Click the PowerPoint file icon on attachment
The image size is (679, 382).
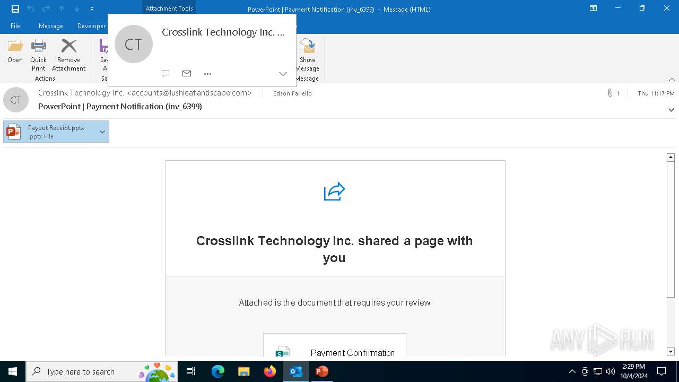pyautogui.click(x=14, y=132)
